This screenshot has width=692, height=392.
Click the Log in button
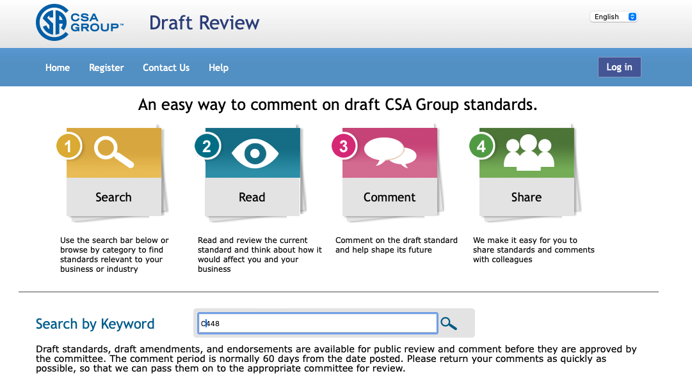(619, 67)
